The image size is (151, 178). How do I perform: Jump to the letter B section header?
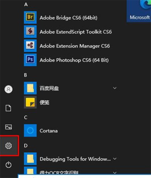(x=25, y=75)
